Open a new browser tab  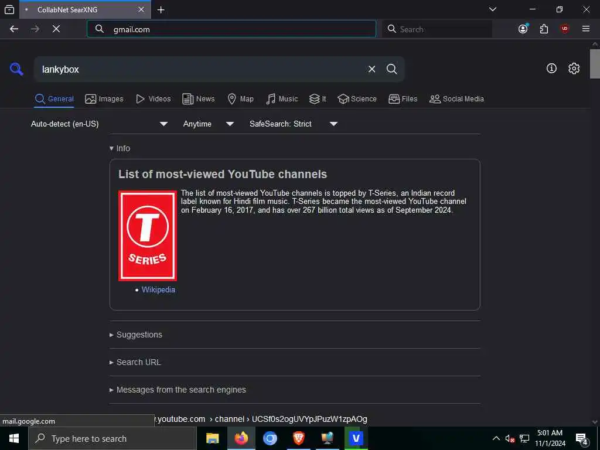click(161, 10)
